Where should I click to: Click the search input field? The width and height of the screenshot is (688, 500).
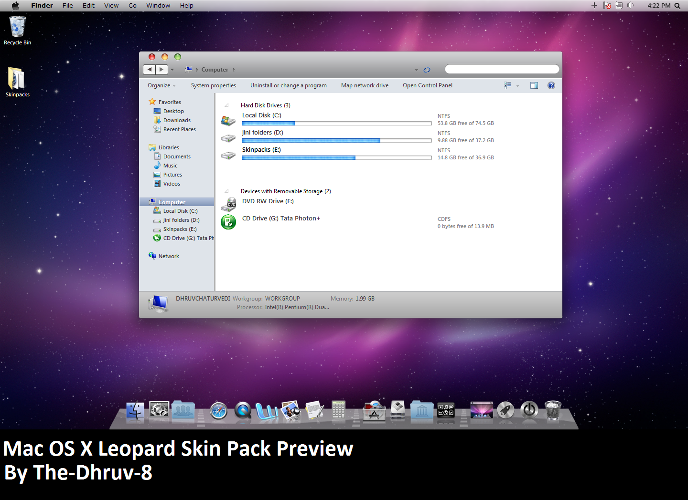502,69
